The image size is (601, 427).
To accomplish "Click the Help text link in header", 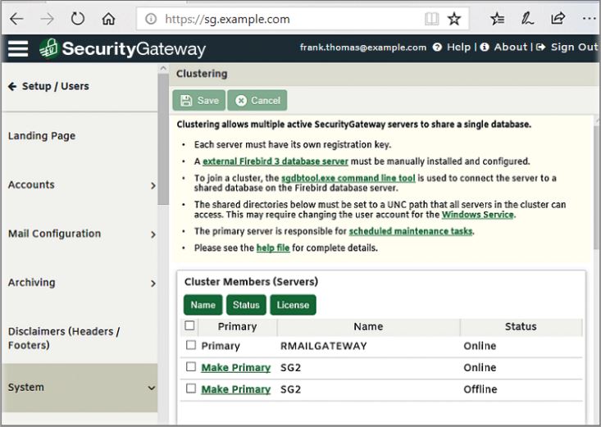I will point(458,48).
